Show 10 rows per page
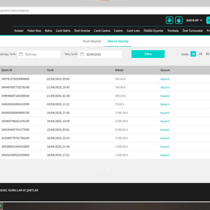 pos(193,54)
